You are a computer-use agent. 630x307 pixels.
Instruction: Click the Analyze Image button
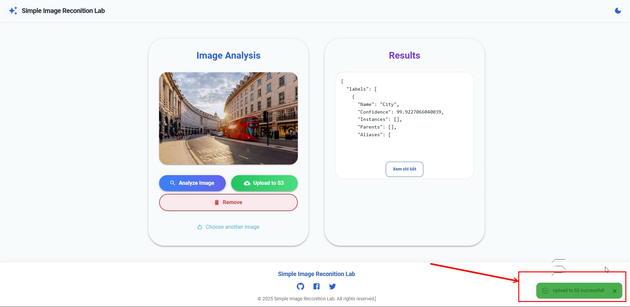click(192, 183)
